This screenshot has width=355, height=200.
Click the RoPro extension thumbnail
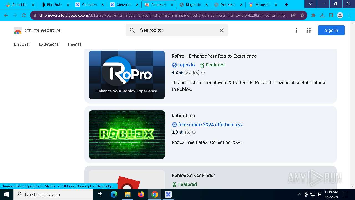[x=127, y=75]
